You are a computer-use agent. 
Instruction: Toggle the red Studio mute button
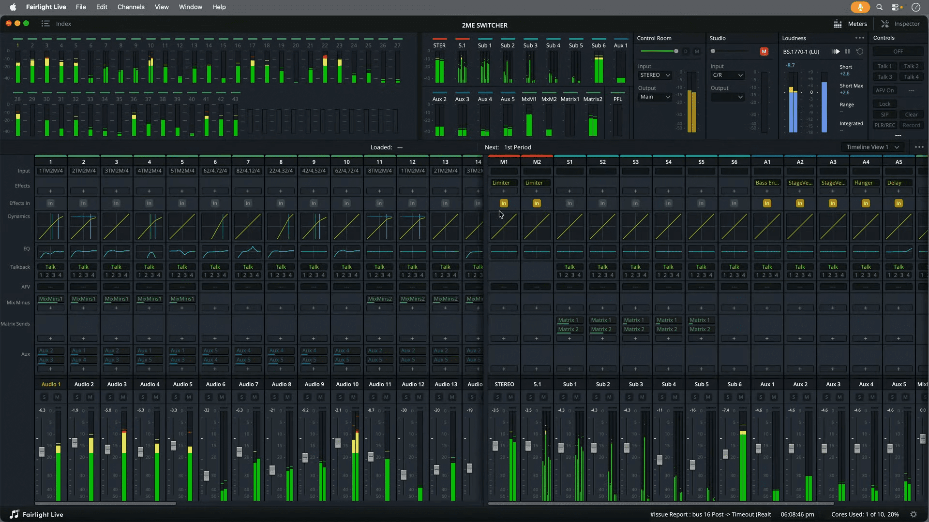pos(764,51)
